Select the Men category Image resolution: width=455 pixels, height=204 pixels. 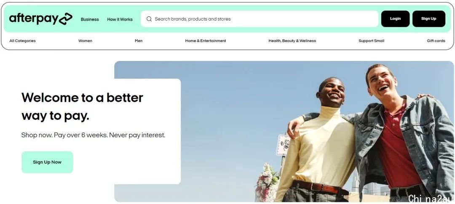139,41
